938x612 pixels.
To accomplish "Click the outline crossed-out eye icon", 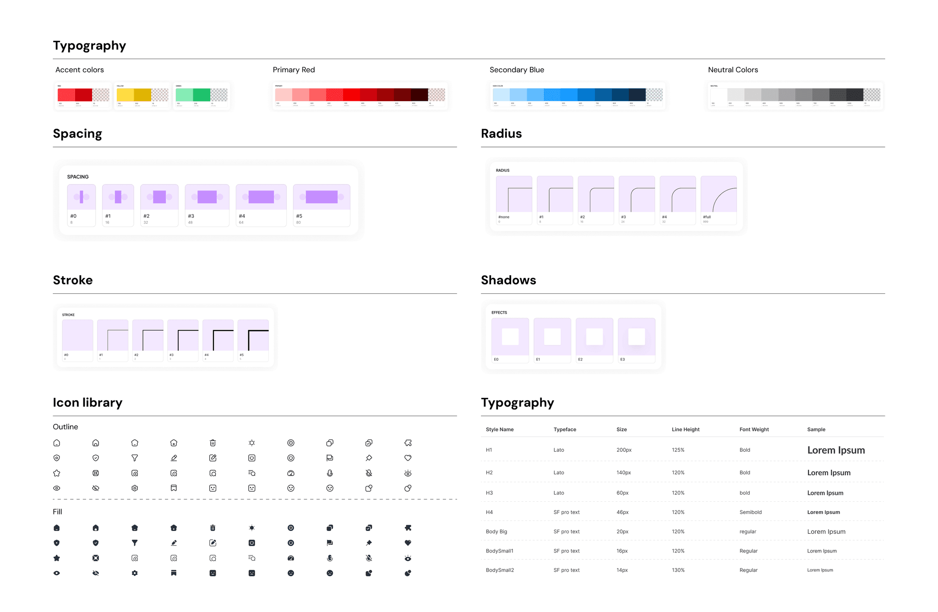I will click(96, 488).
